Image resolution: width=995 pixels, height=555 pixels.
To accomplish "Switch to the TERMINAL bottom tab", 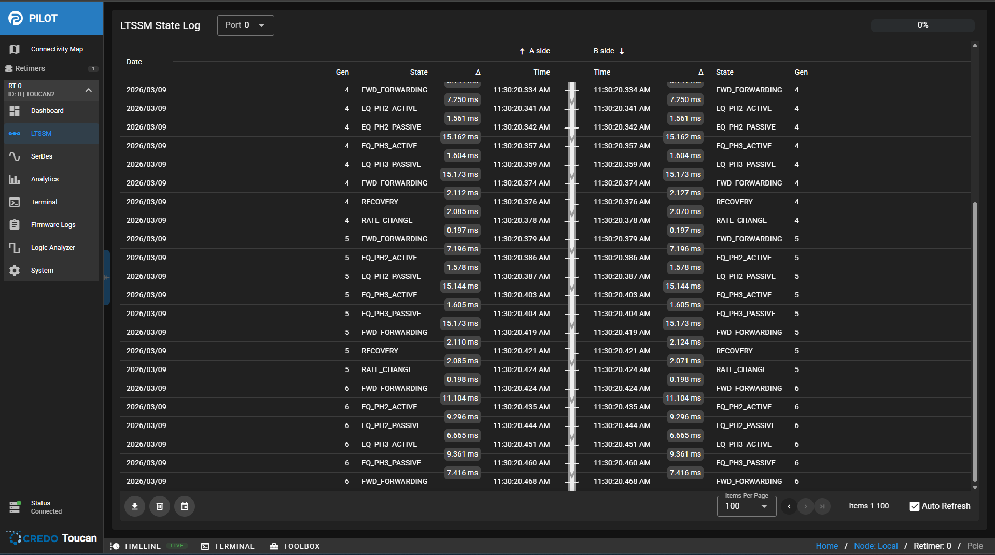I will click(228, 546).
